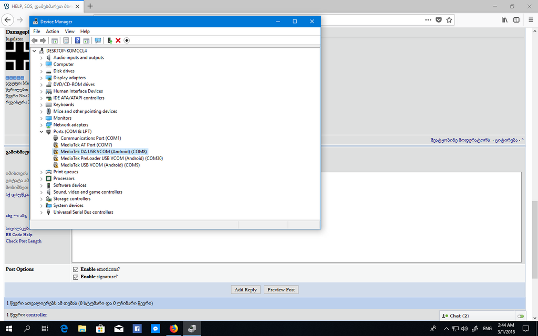This screenshot has height=336, width=538.
Task: Click Firefox icon in the taskbar
Action: click(x=173, y=329)
